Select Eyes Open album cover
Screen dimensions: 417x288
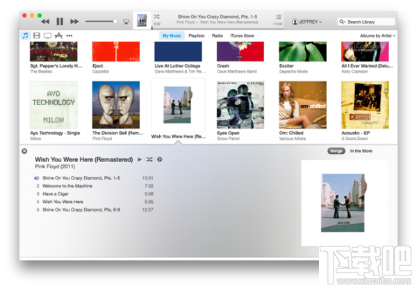pos(240,105)
